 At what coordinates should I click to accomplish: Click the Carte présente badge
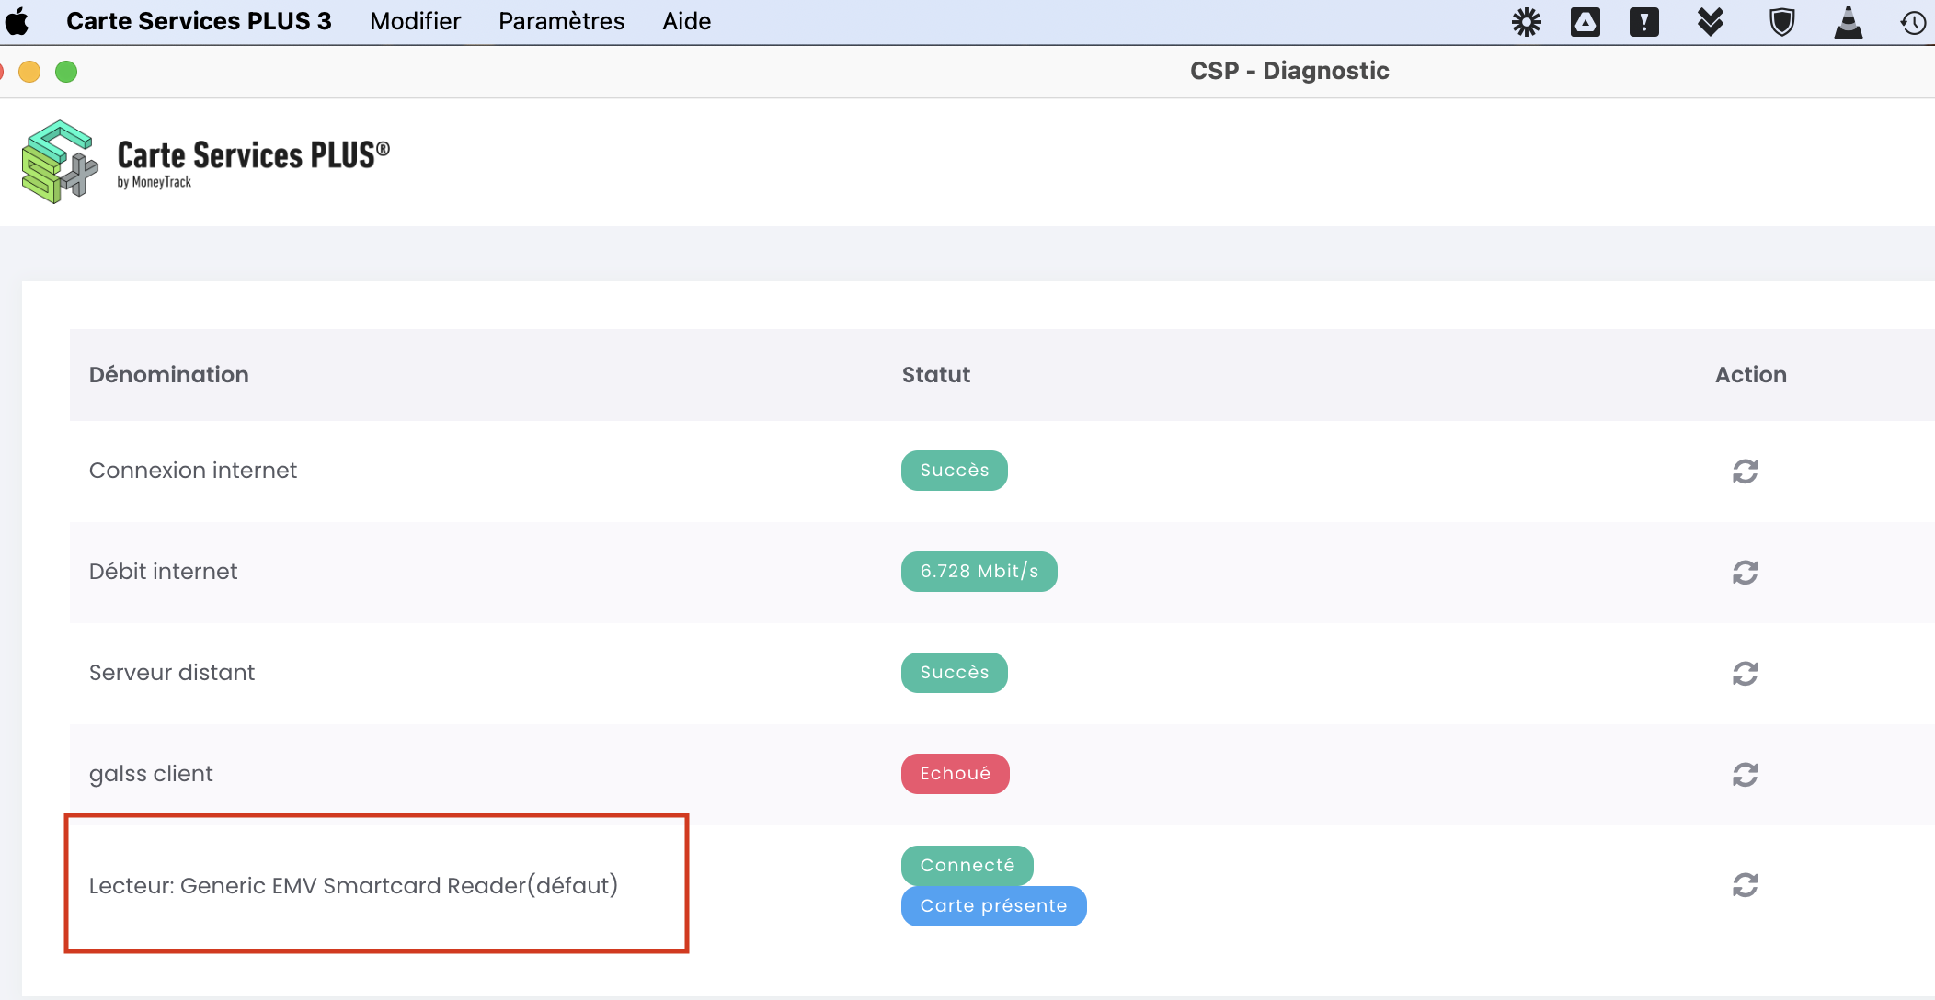(993, 906)
